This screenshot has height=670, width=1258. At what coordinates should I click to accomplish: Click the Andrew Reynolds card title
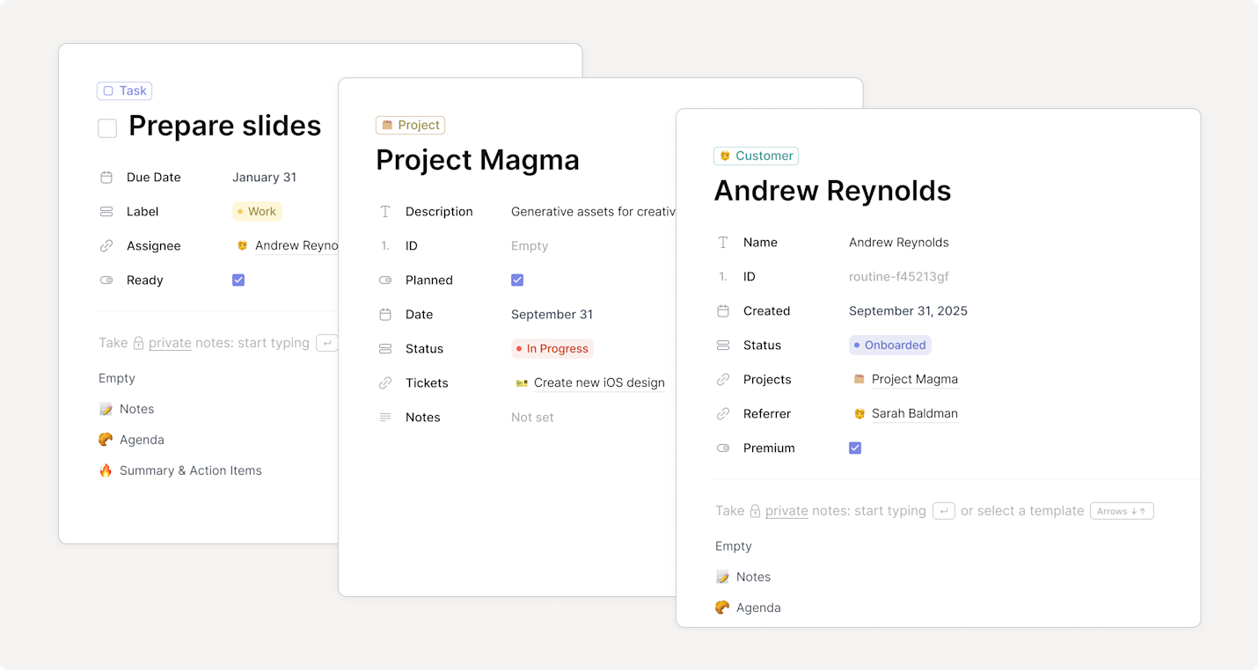coord(832,192)
